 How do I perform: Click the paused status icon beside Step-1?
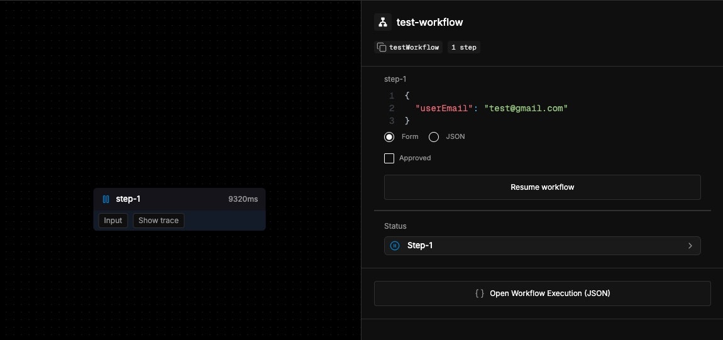[395, 246]
